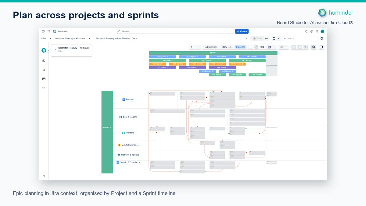Click the board layout icon in left sidebar

tap(44, 79)
